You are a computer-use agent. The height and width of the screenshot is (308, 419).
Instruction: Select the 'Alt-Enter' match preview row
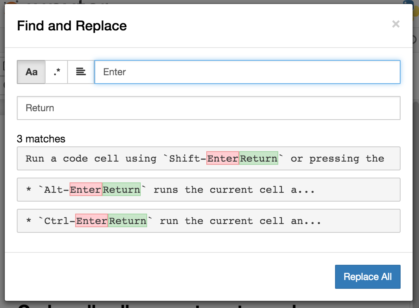click(x=208, y=190)
